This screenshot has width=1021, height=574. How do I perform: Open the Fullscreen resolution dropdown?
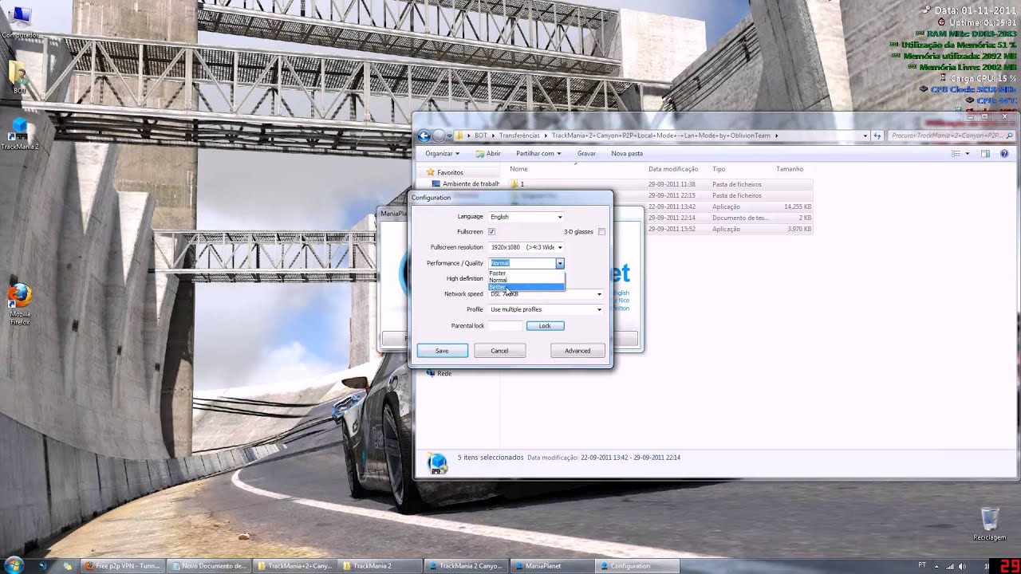coord(526,247)
